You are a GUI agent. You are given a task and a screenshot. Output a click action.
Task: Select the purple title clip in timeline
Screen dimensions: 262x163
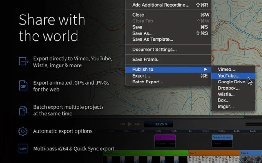[x=165, y=141]
